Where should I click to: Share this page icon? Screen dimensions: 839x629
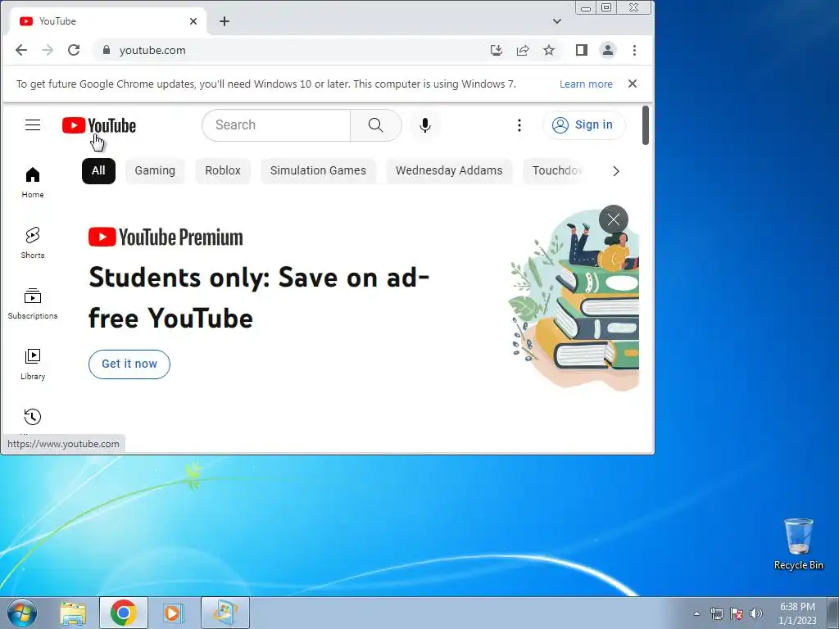click(523, 50)
